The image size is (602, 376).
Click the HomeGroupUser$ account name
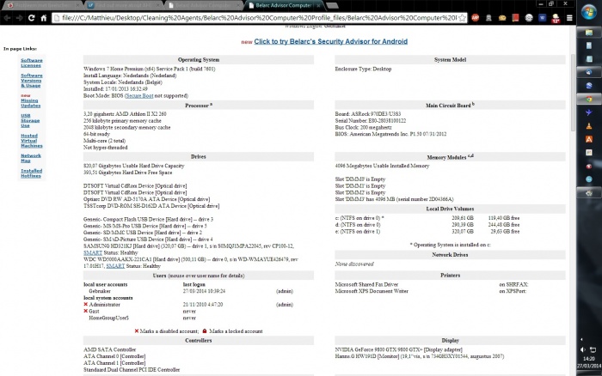tap(108, 318)
